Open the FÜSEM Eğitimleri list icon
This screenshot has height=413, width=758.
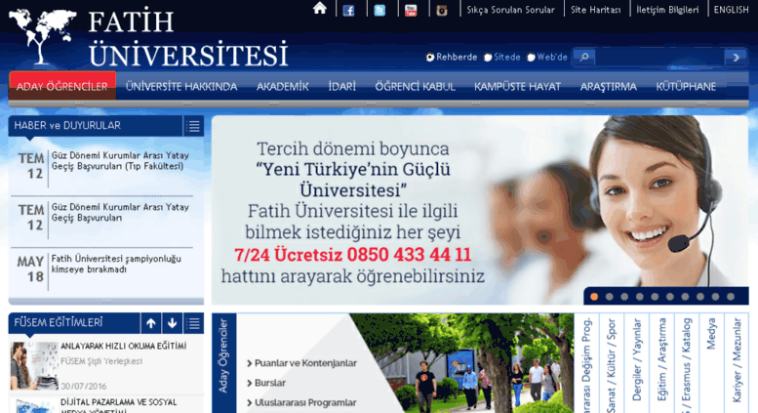(193, 323)
